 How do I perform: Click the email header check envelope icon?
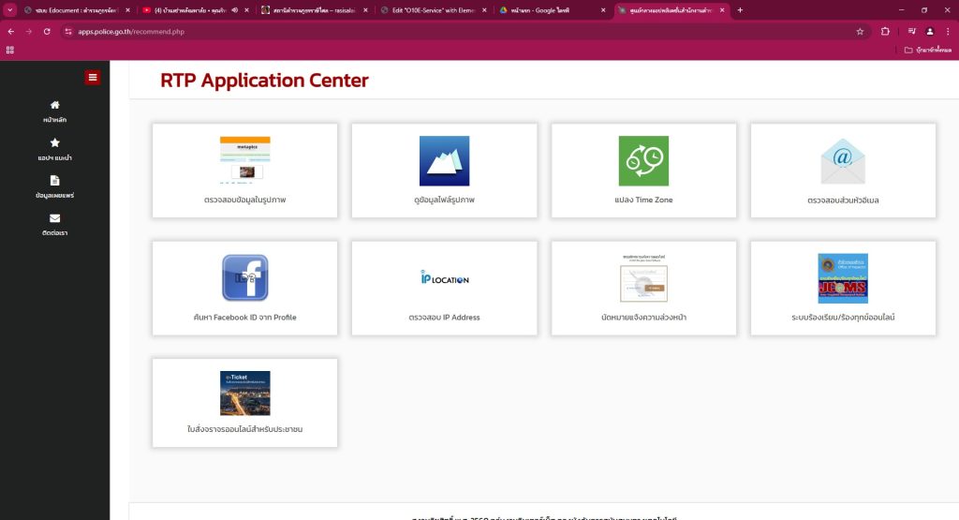[843, 162]
